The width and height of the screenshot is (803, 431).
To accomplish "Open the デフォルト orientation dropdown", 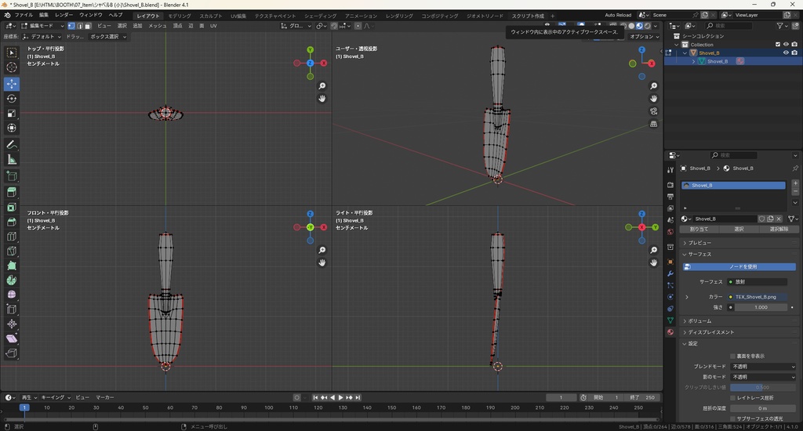I will coord(42,37).
